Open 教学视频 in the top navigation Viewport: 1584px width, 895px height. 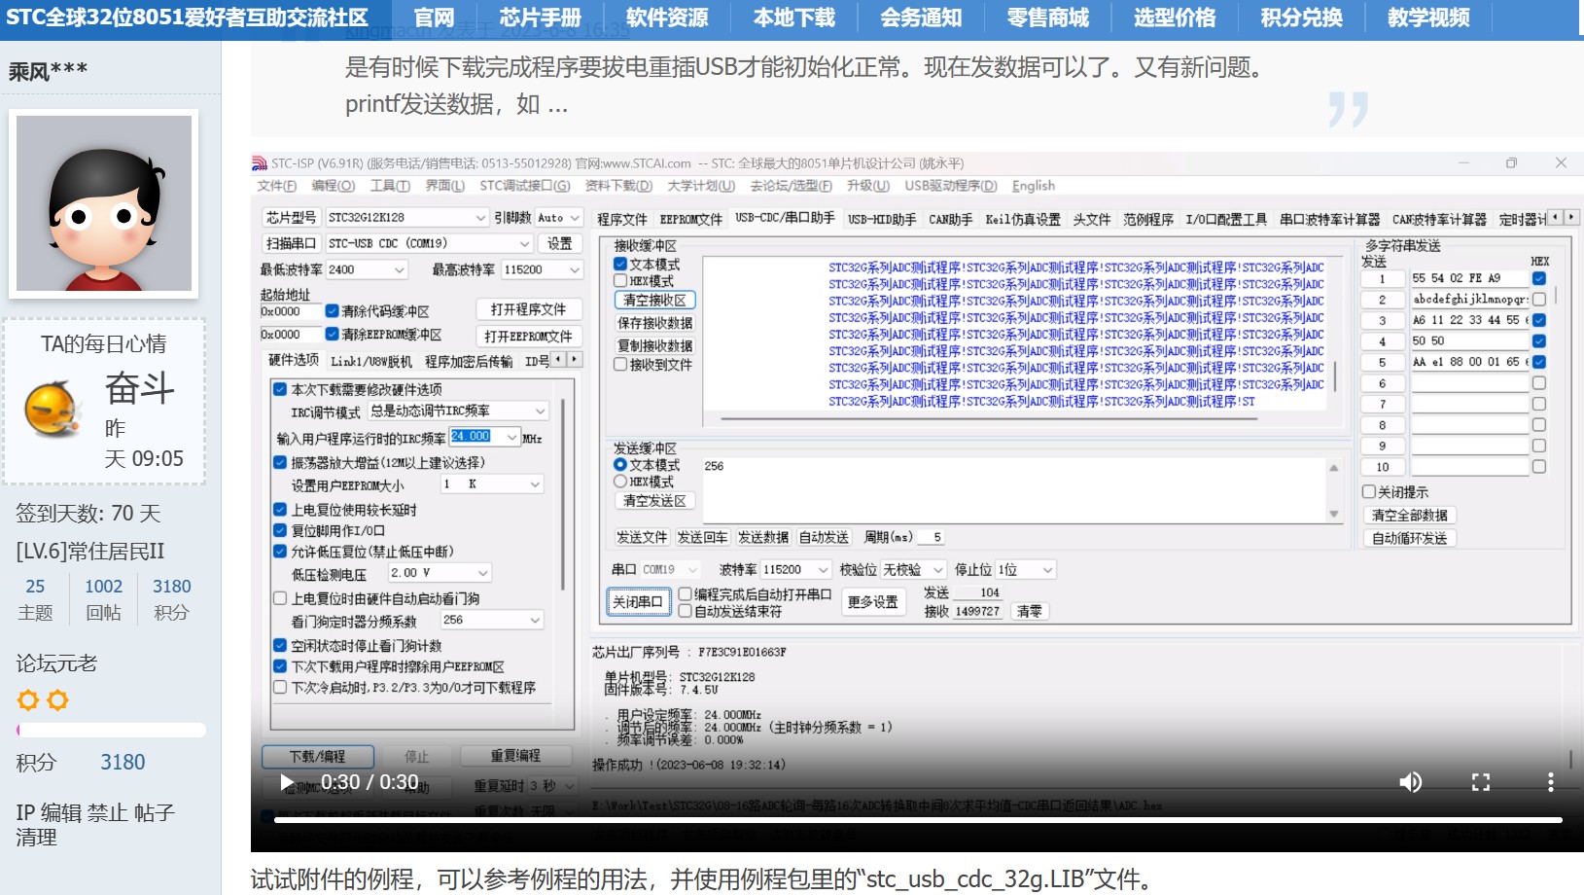[x=1428, y=18]
